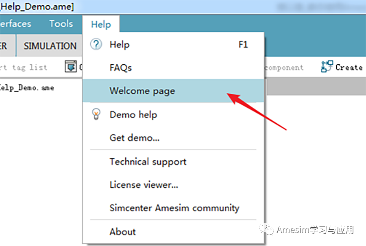The height and width of the screenshot is (246, 366).
Task: Open License viewer... entry
Action: coord(173,185)
